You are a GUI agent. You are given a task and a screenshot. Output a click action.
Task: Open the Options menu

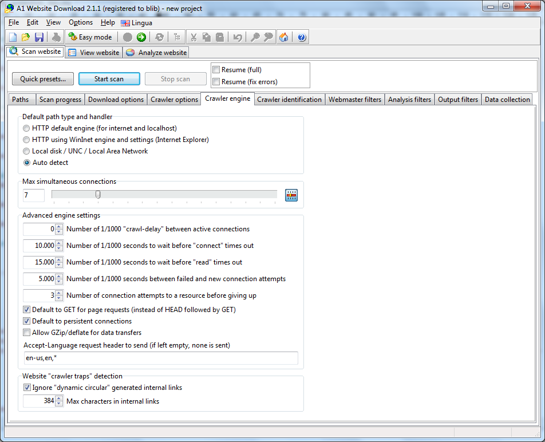(80, 22)
